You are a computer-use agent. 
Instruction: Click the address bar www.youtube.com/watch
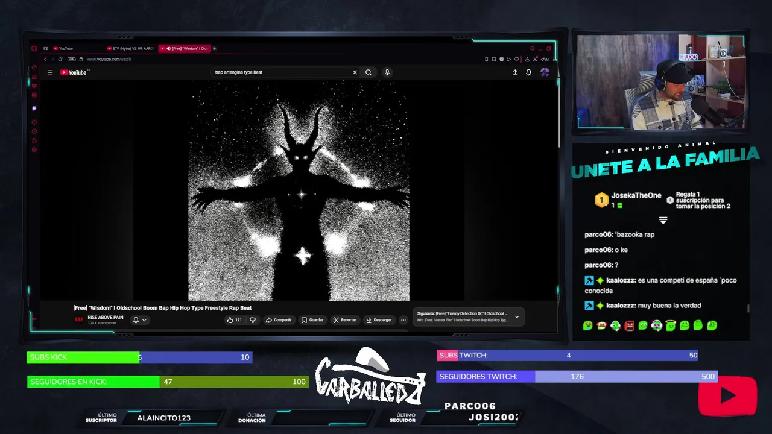pos(109,59)
